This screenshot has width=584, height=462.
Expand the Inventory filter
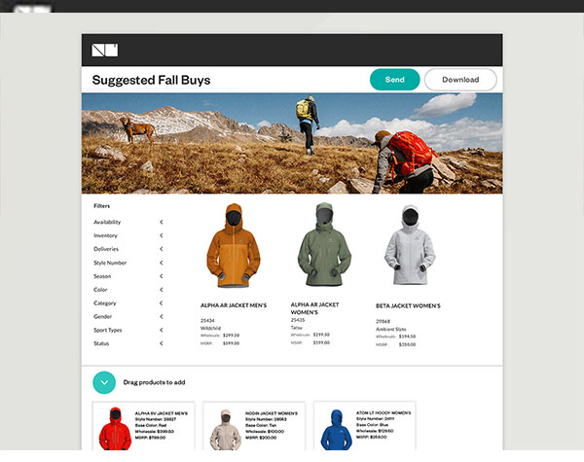(x=162, y=235)
